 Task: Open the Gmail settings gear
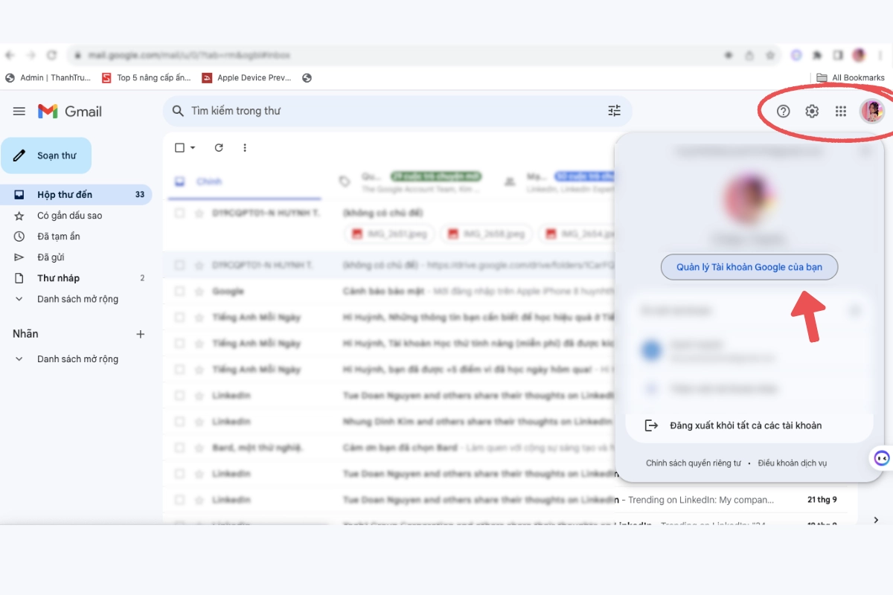click(811, 111)
